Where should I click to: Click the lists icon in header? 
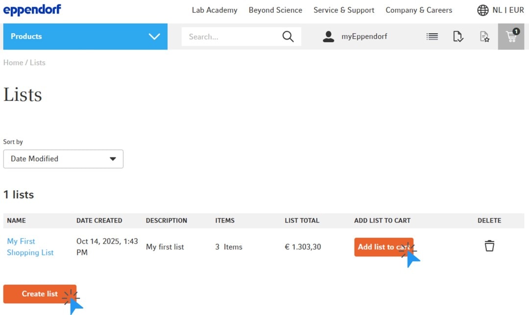(432, 37)
